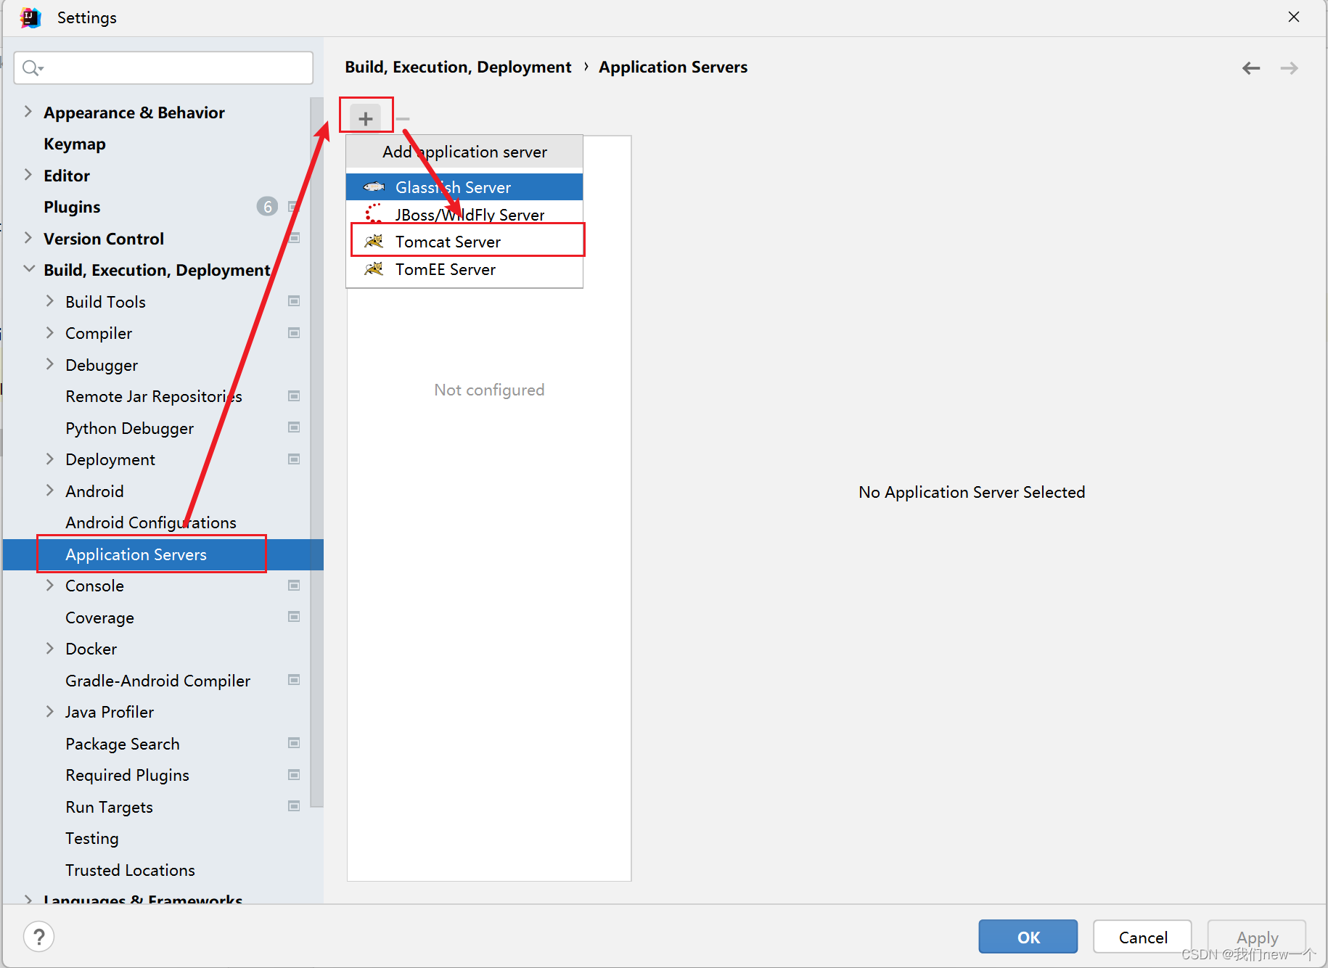Expand the Console node

(50, 586)
